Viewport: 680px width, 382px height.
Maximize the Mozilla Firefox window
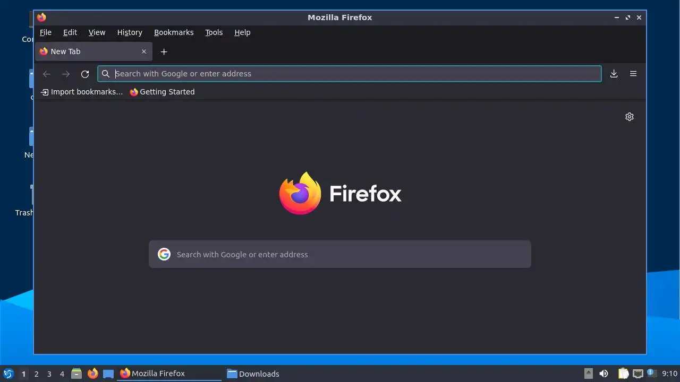(628, 18)
